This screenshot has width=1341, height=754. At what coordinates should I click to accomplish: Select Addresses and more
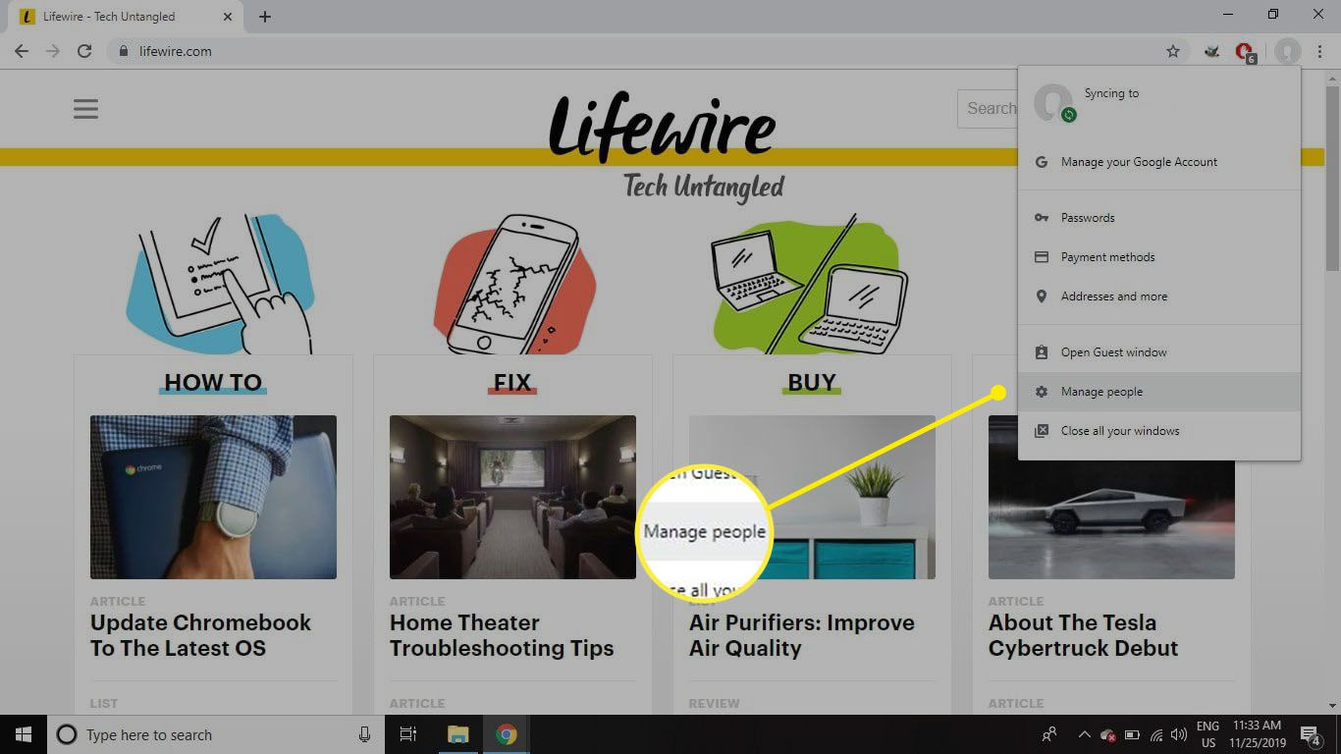(x=1159, y=296)
